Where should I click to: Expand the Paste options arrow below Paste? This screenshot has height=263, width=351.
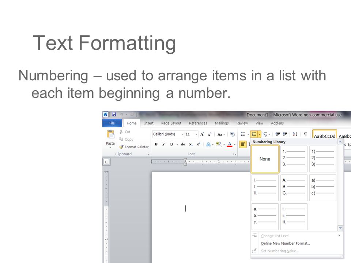110,148
